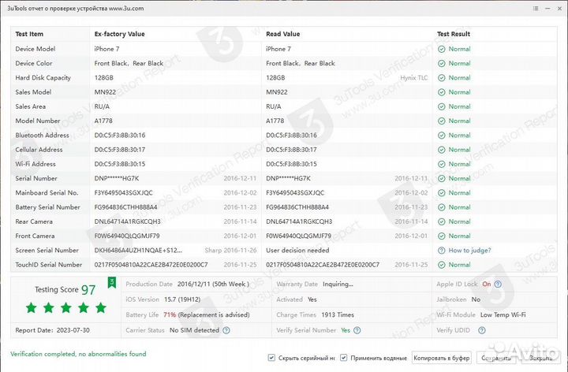Click the green 3uTools badge near Testing Score
568x372 pixels.
(112, 282)
